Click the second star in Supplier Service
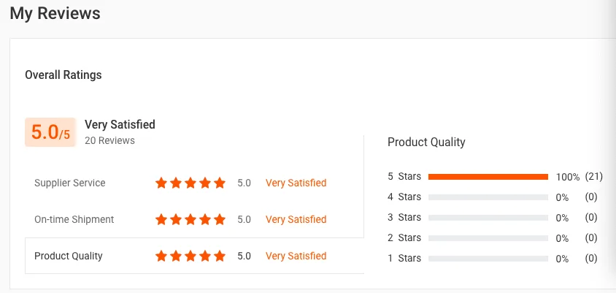 point(176,183)
